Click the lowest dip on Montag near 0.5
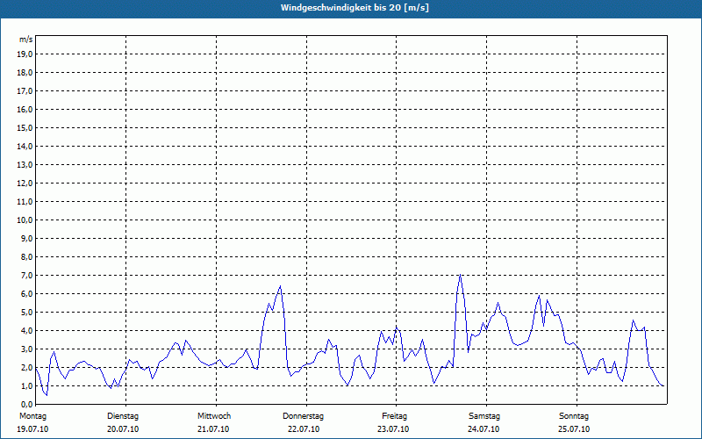 pyautogui.click(x=47, y=395)
